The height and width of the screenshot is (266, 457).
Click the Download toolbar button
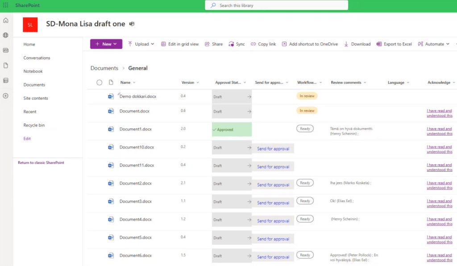pos(357,44)
